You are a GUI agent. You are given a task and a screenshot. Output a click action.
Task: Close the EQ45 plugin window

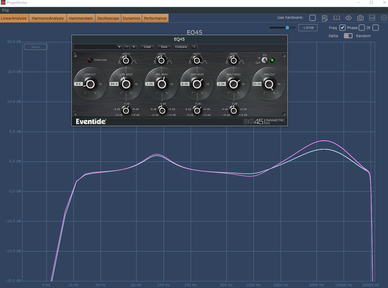pos(283,39)
